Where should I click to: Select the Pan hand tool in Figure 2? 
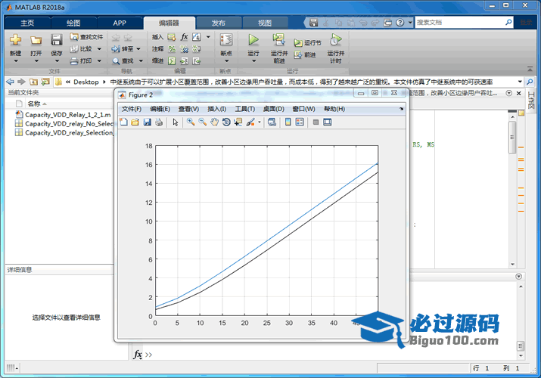pyautogui.click(x=214, y=122)
